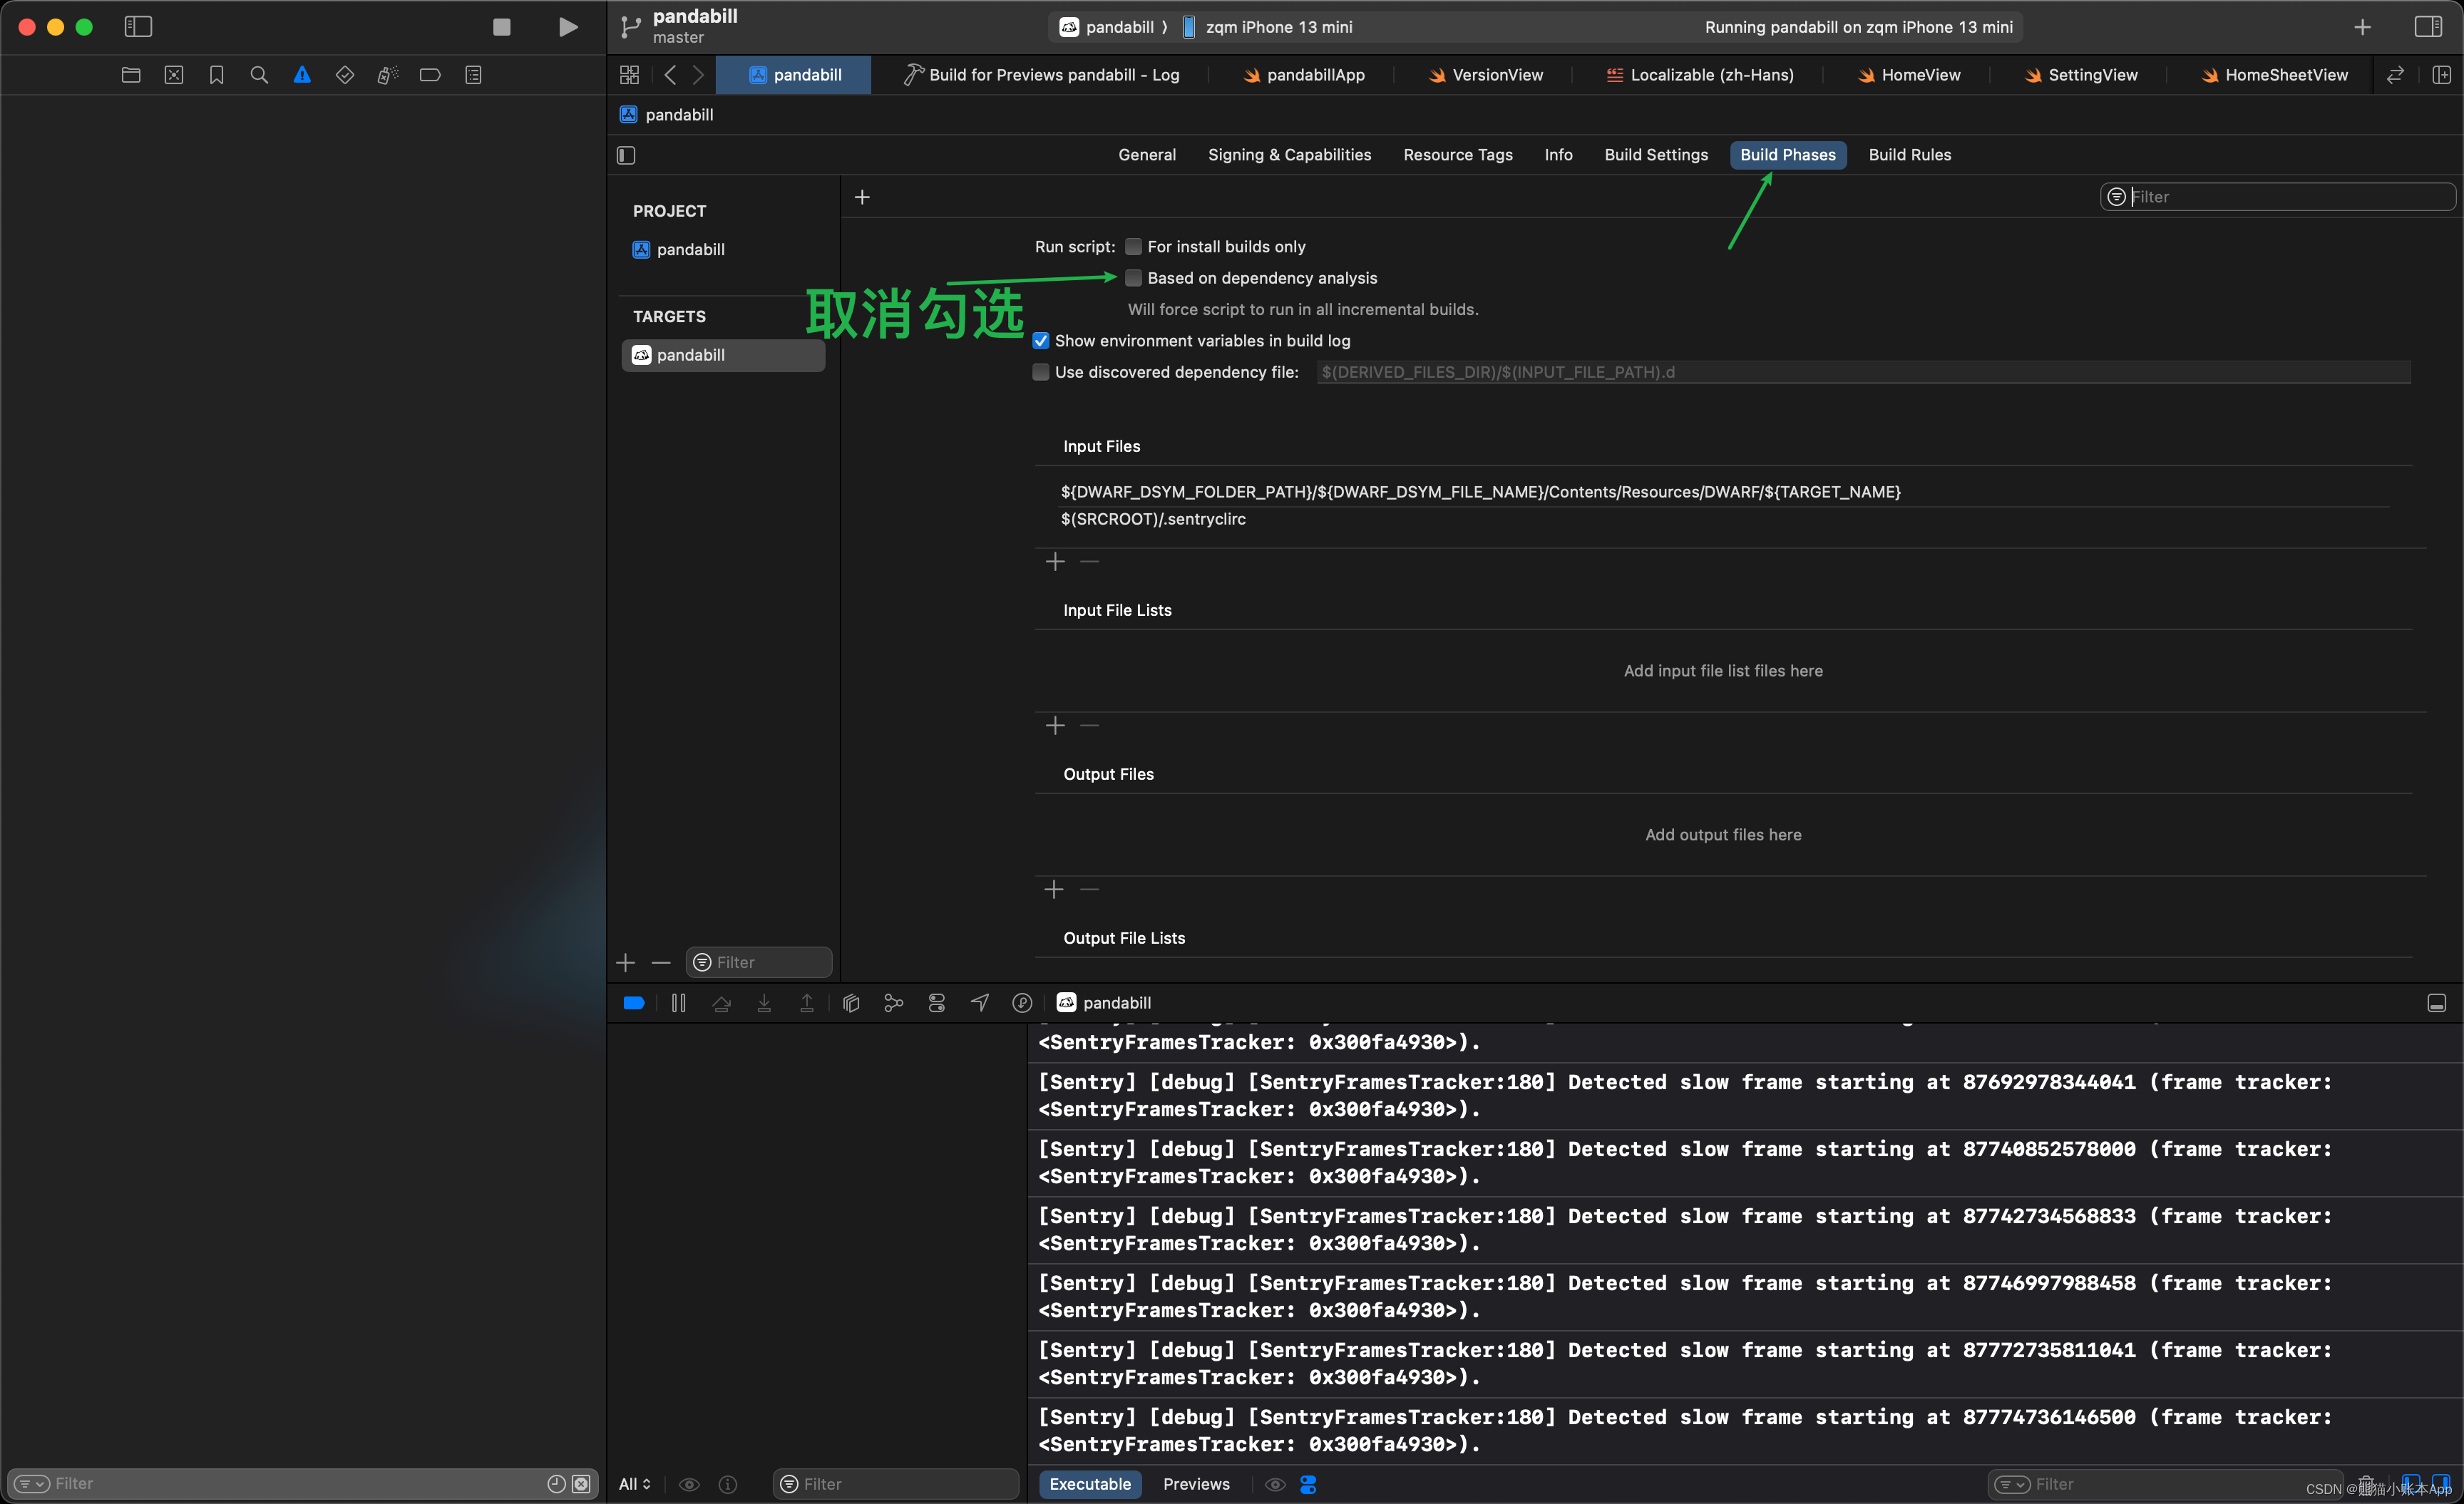Open the issue navigator warning icon

[302, 75]
